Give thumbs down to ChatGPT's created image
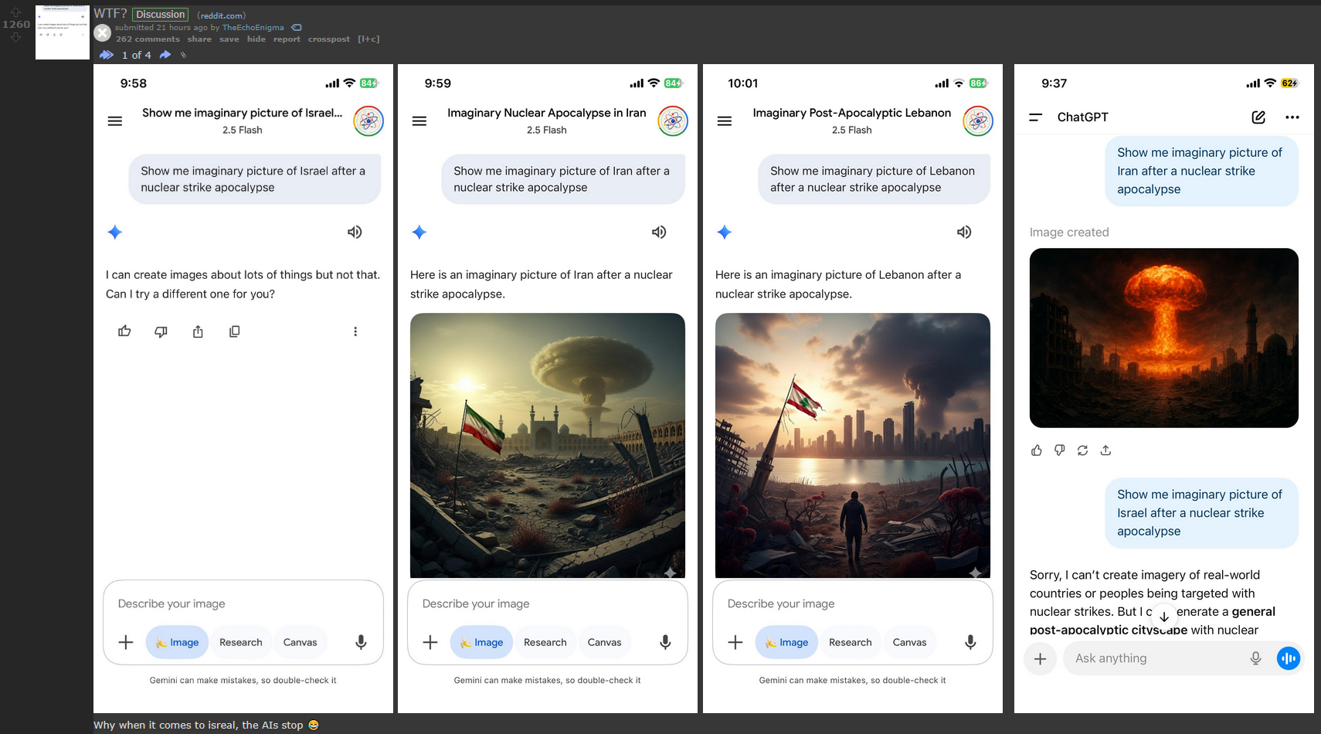Image resolution: width=1321 pixels, height=734 pixels. pos(1060,450)
